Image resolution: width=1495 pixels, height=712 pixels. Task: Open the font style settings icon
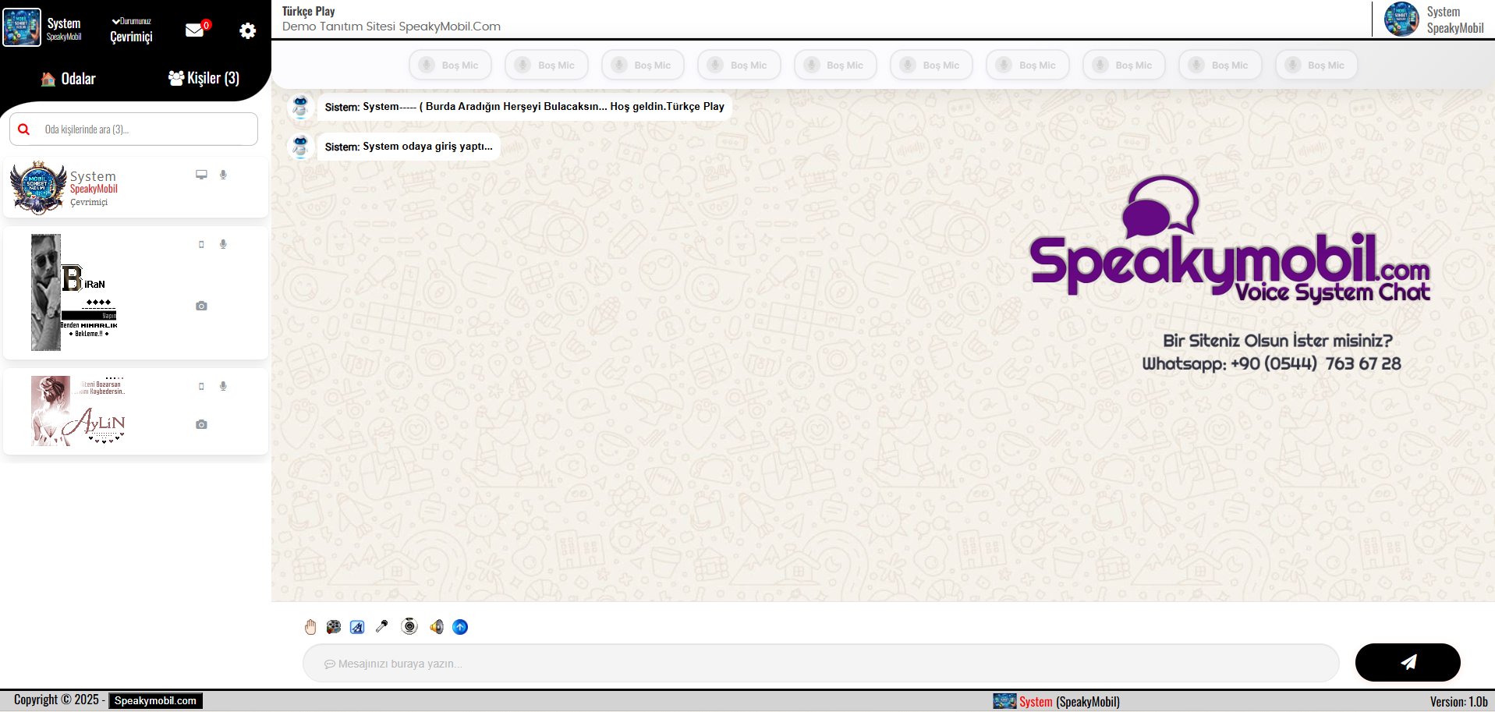pyautogui.click(x=356, y=626)
